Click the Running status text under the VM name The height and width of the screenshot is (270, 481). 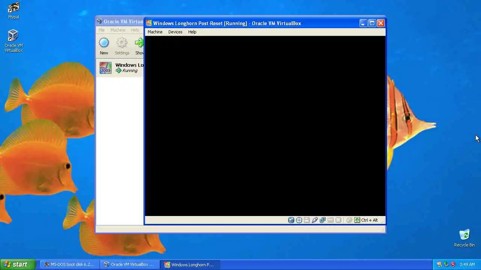click(130, 70)
